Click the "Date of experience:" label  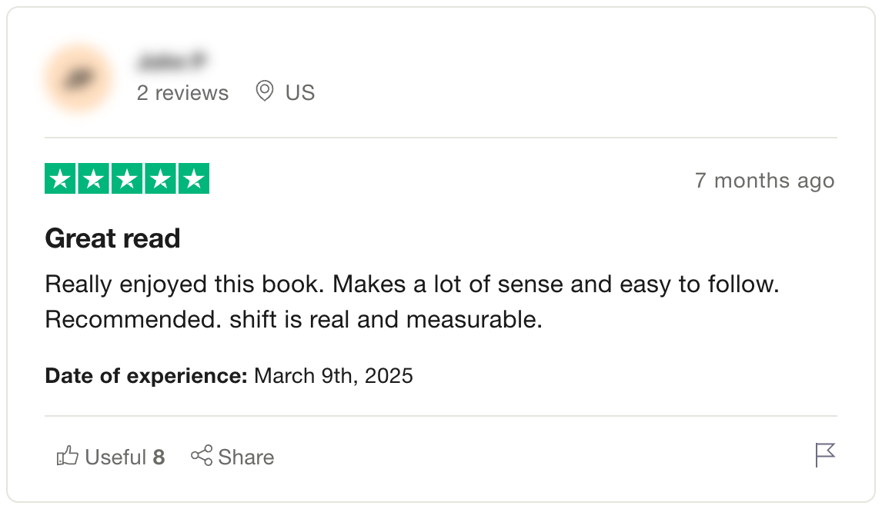point(146,376)
